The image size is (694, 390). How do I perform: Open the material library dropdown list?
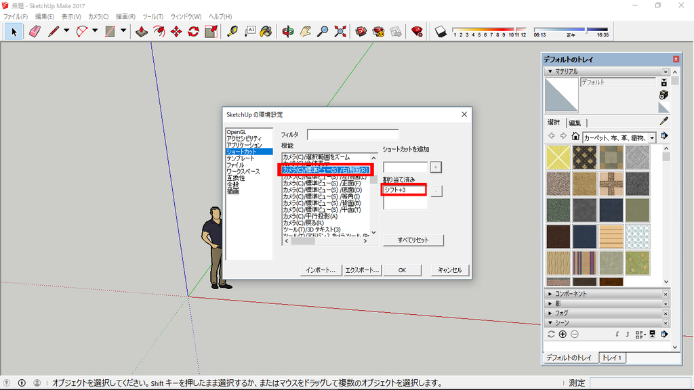652,137
